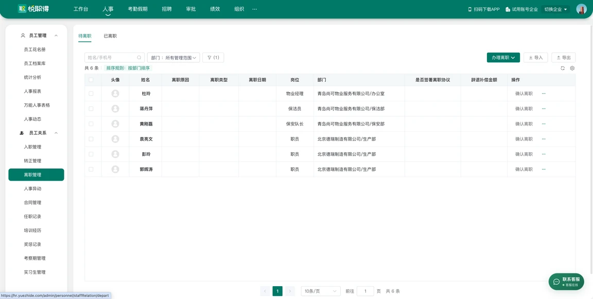Open the 联系客服 chat widget
The image size is (593, 299).
[x=566, y=282]
